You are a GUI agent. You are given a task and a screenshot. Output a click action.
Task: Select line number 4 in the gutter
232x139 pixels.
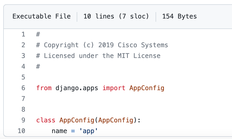(x=23, y=67)
